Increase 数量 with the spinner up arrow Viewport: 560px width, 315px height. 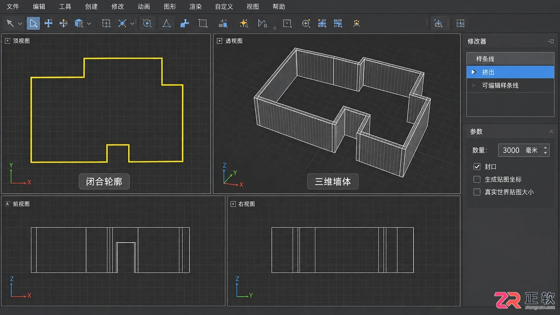pyautogui.click(x=546, y=147)
